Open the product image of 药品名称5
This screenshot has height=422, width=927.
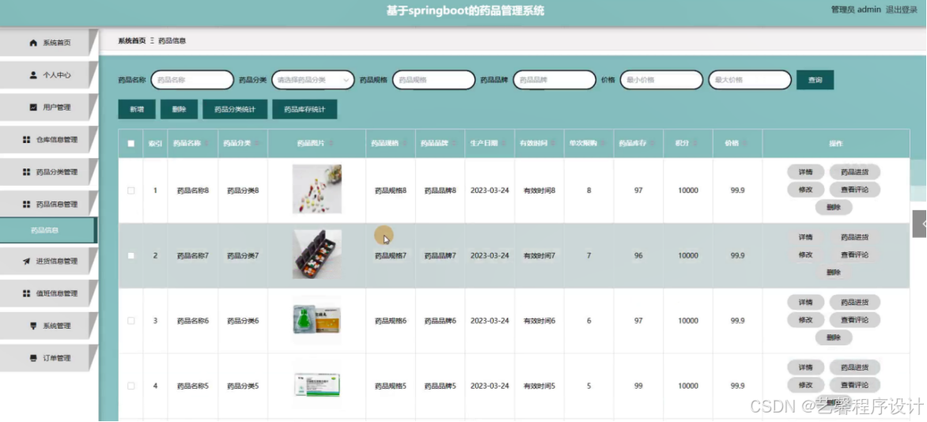tap(317, 385)
